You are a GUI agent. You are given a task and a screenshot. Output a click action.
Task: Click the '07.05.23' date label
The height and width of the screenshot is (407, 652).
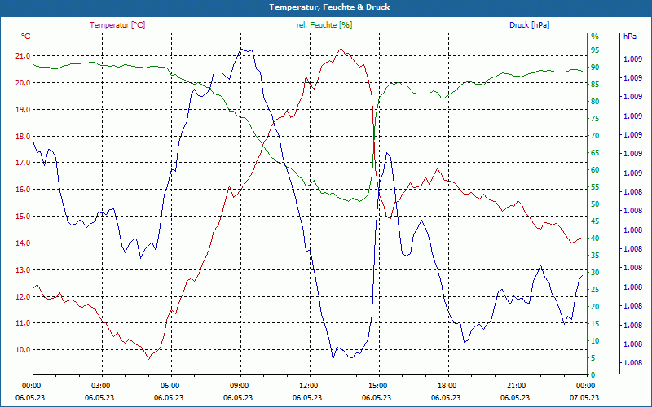pos(584,398)
